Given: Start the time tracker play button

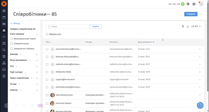Looking at the screenshot, I should [x=183, y=4].
